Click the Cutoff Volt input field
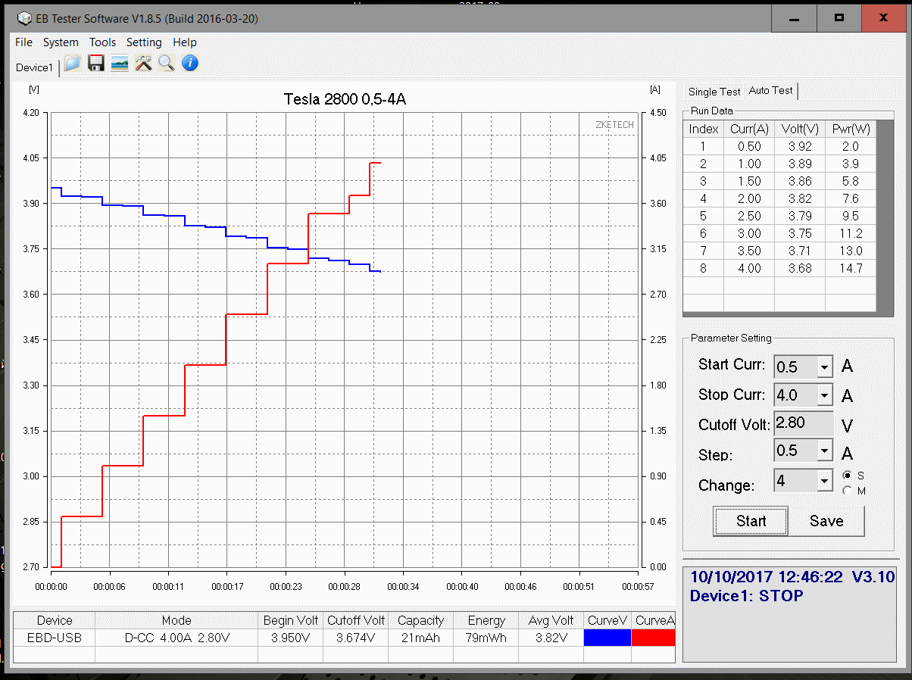The height and width of the screenshot is (680, 912). [x=802, y=423]
